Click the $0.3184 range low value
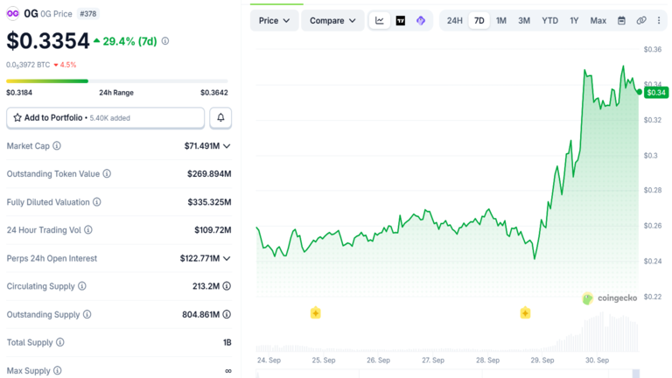The height and width of the screenshot is (378, 672). tap(19, 93)
